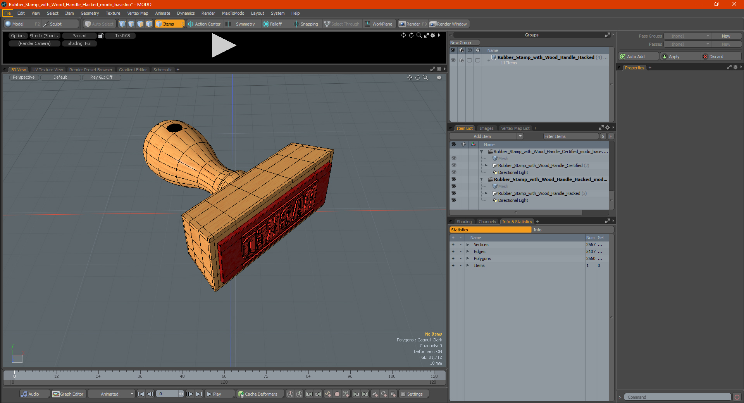This screenshot has height=403, width=744.
Task: Open the Gradient Editor tab
Action: click(x=133, y=70)
